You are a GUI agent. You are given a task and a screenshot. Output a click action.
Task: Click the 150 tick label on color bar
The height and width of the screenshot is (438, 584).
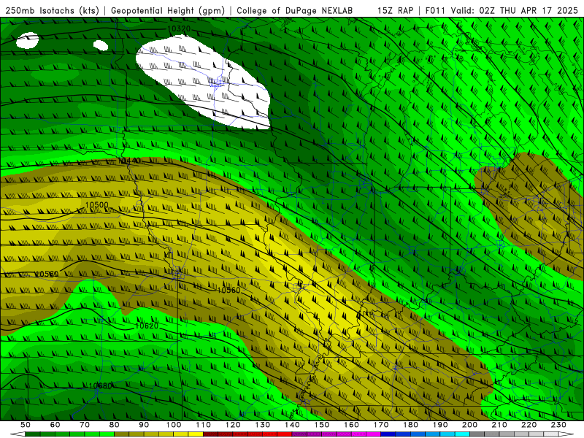click(322, 425)
